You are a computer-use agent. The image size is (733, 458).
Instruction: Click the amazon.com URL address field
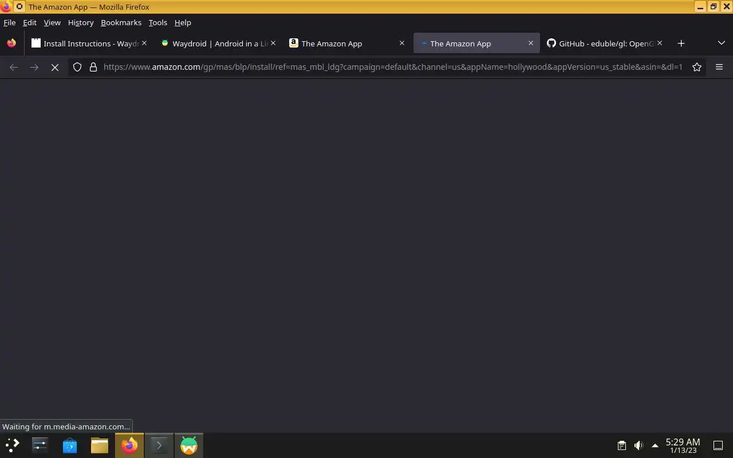pos(393,67)
